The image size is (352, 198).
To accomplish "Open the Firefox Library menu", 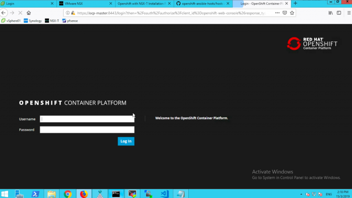I will click(x=331, y=13).
